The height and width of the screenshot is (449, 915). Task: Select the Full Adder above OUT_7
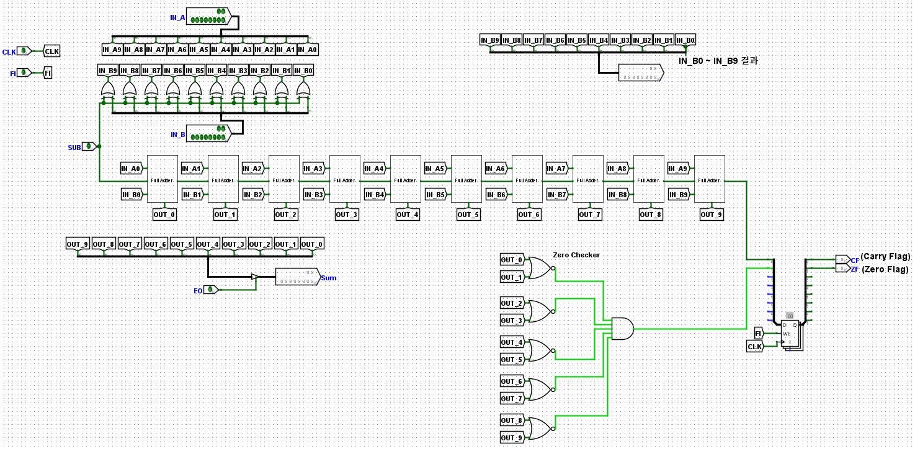(x=587, y=179)
